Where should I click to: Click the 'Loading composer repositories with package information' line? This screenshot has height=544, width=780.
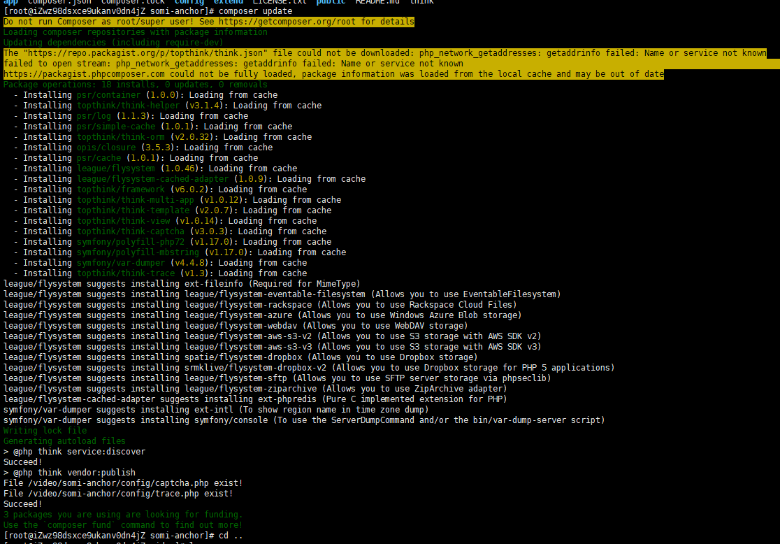136,32
